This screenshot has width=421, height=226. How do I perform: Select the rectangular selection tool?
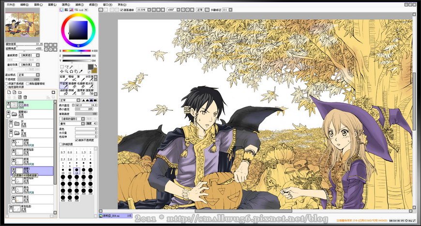point(62,67)
